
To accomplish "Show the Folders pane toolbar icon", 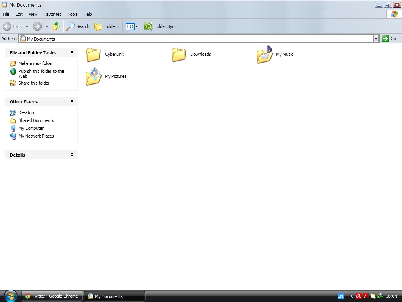I will (x=98, y=26).
